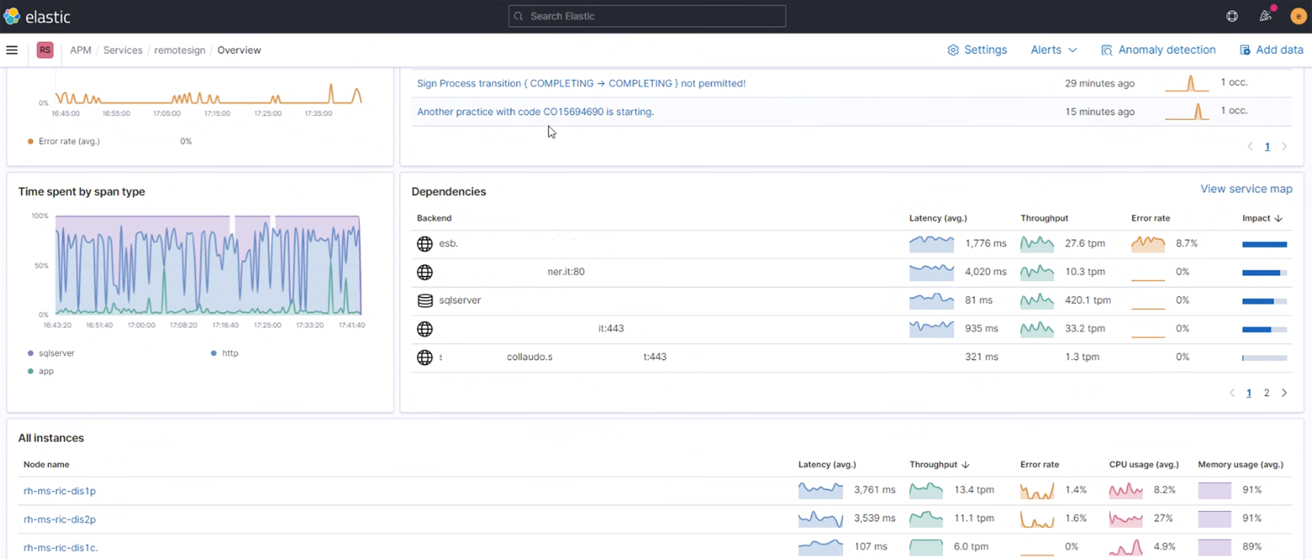Go to previous Dependencies page arrow

tap(1232, 393)
